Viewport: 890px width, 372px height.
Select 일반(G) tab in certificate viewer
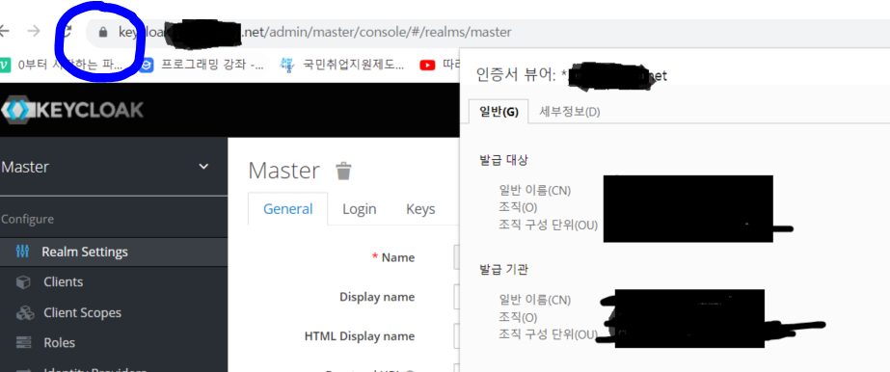499,112
